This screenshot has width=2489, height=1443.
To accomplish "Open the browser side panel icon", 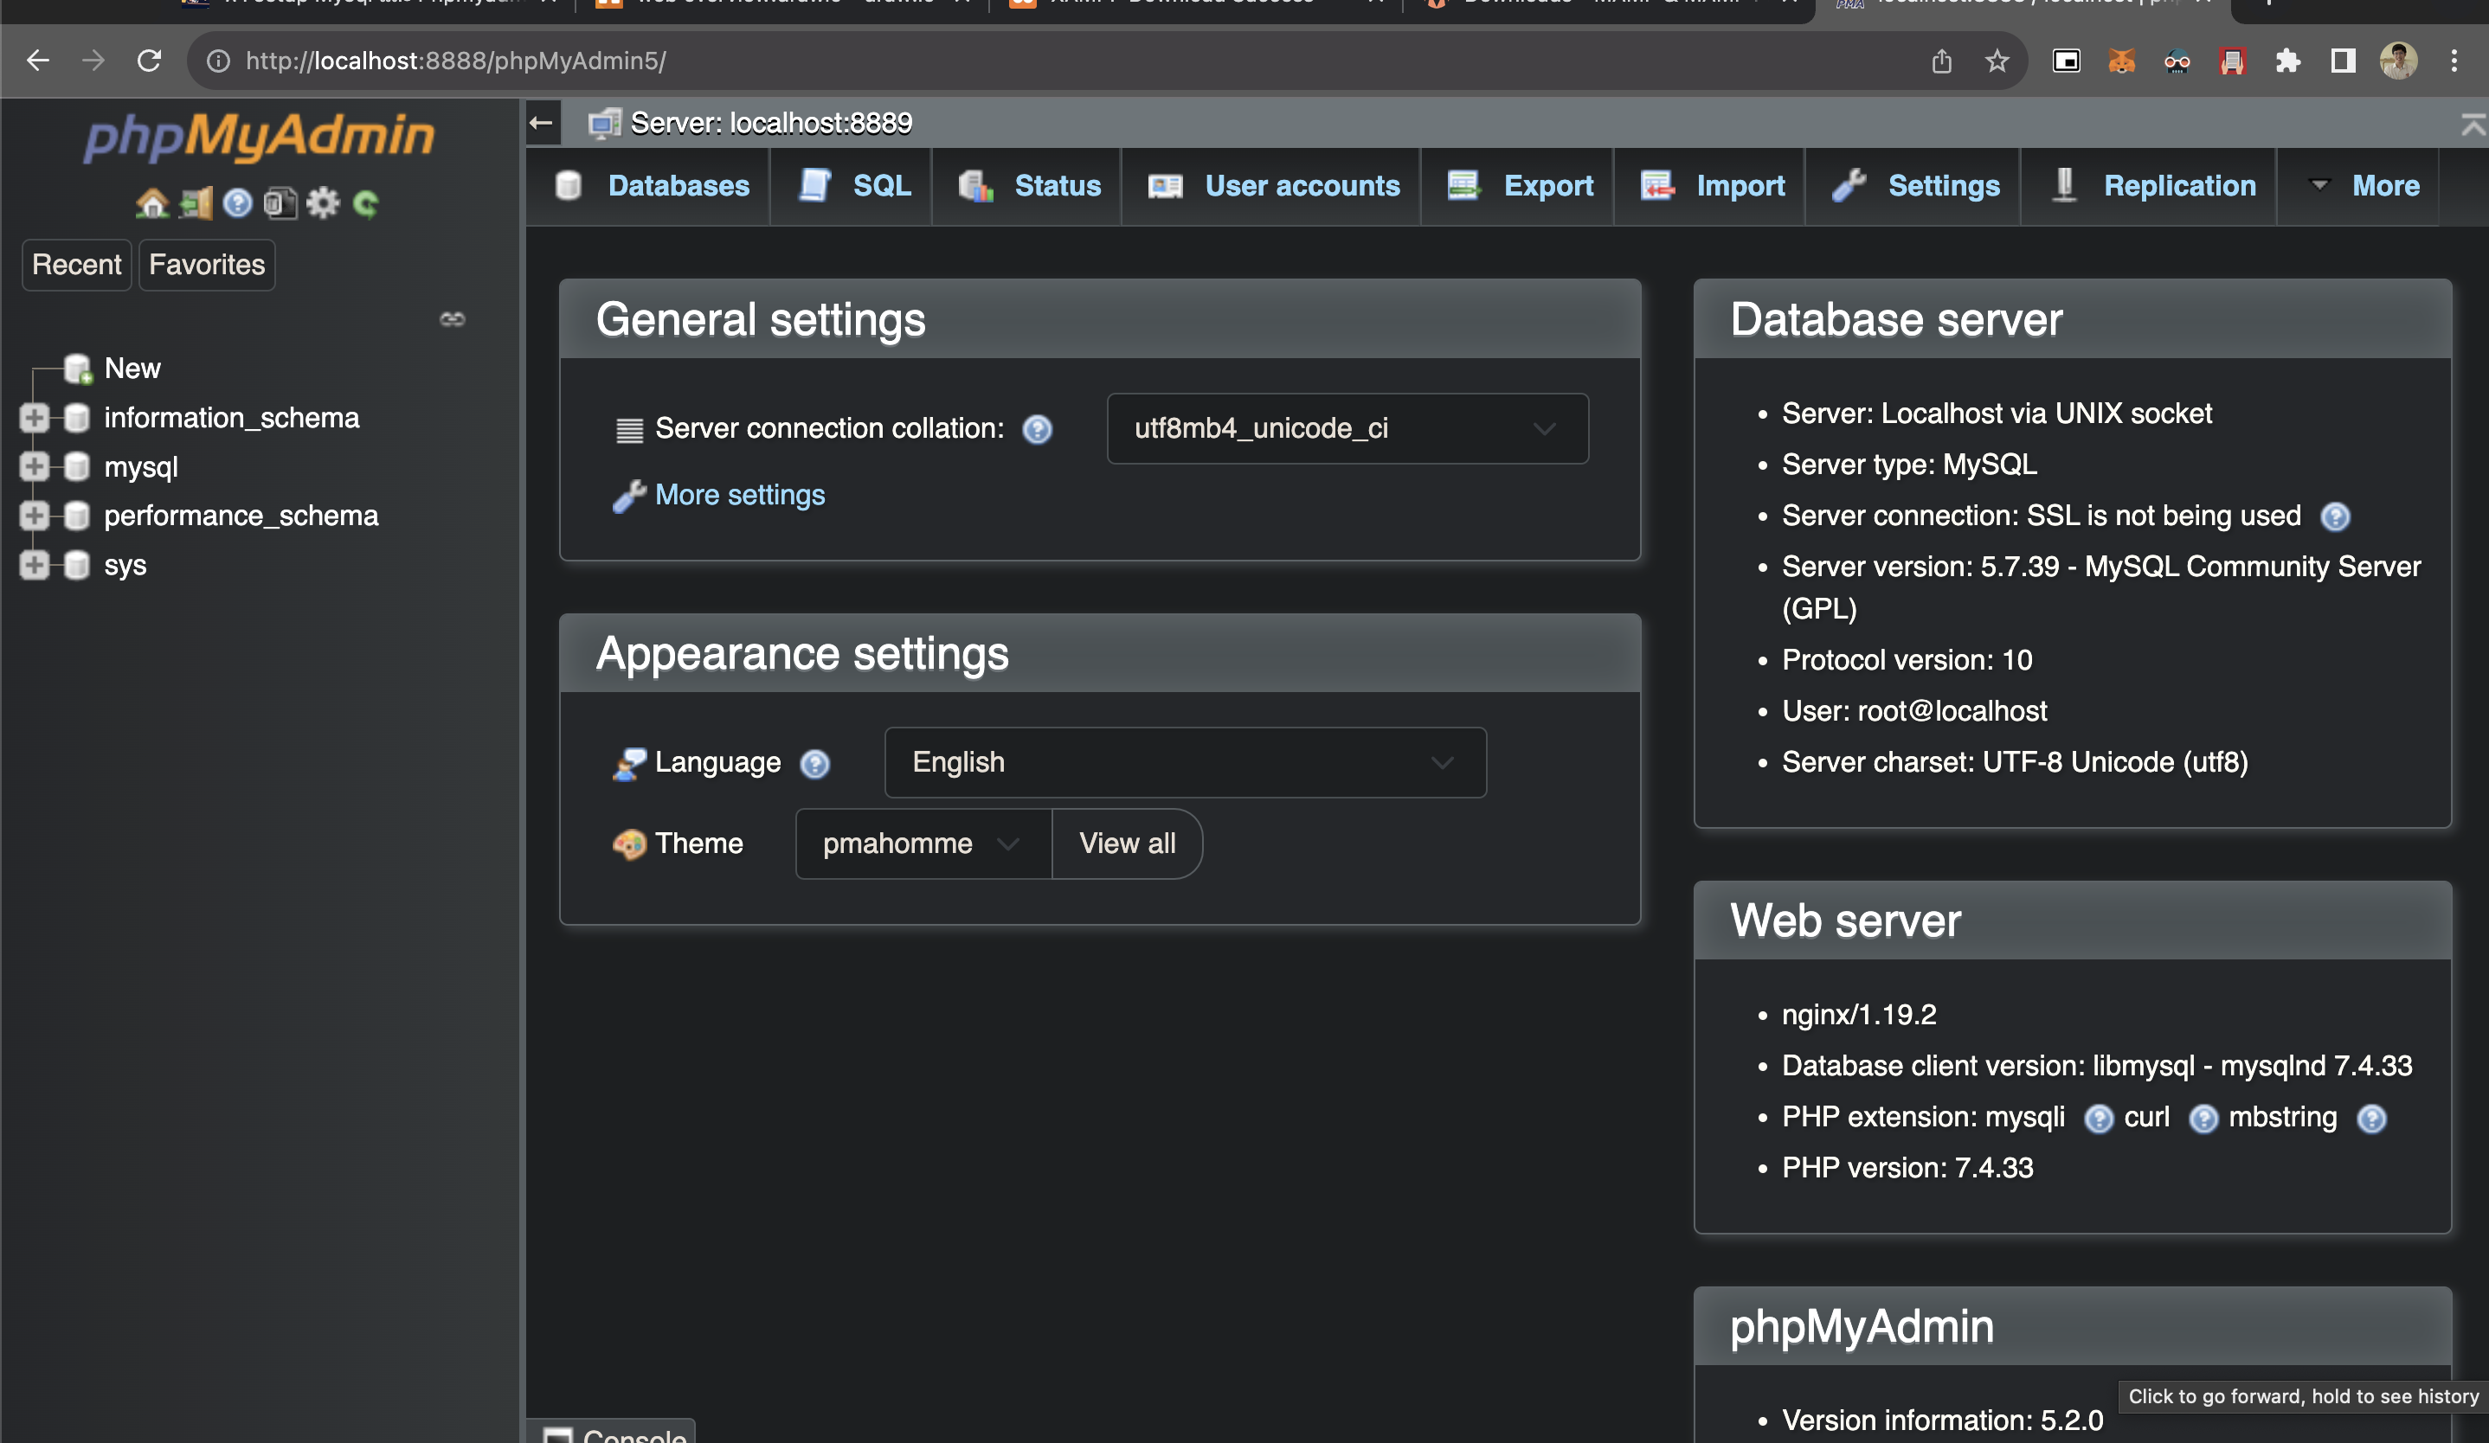I will (x=2343, y=61).
